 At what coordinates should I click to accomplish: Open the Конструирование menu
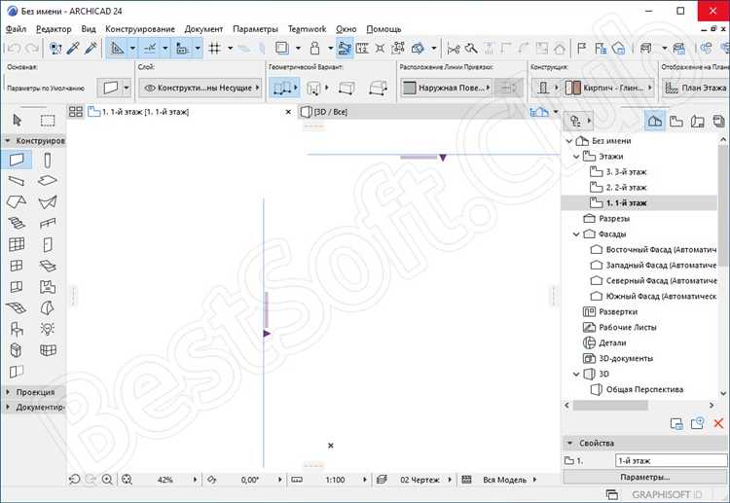coord(140,29)
